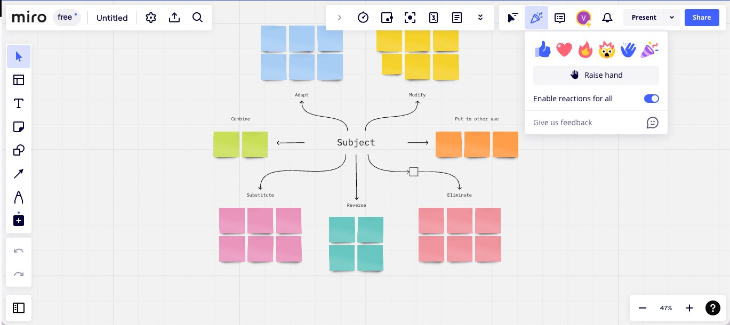Open more tools plus button
Image resolution: width=730 pixels, height=325 pixels.
tap(19, 220)
